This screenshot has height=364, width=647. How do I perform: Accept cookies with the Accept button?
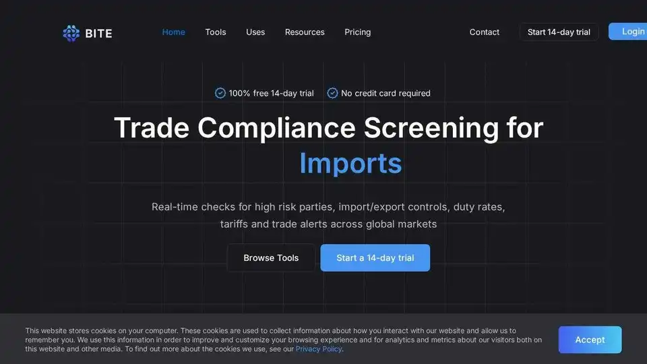pyautogui.click(x=590, y=340)
